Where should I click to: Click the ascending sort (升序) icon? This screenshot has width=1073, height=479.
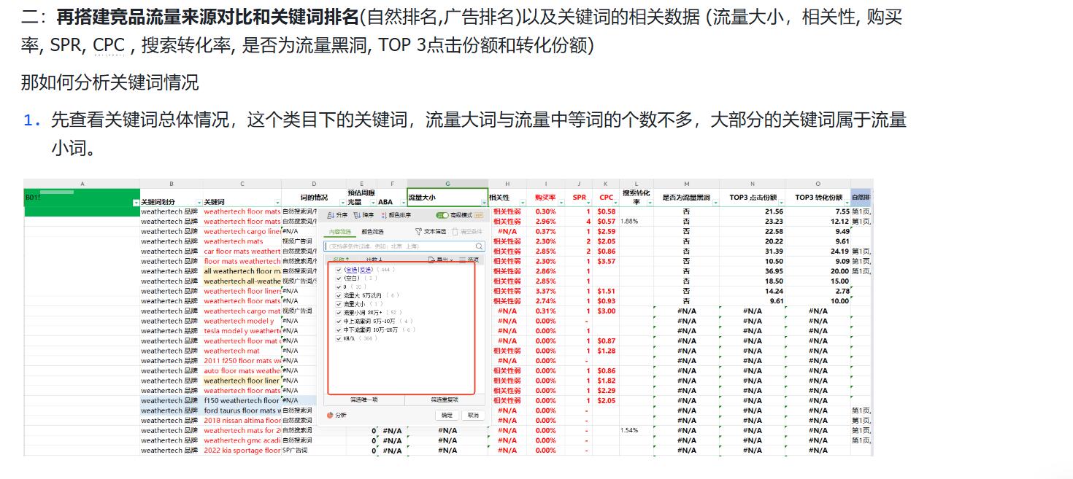pyautogui.click(x=331, y=215)
